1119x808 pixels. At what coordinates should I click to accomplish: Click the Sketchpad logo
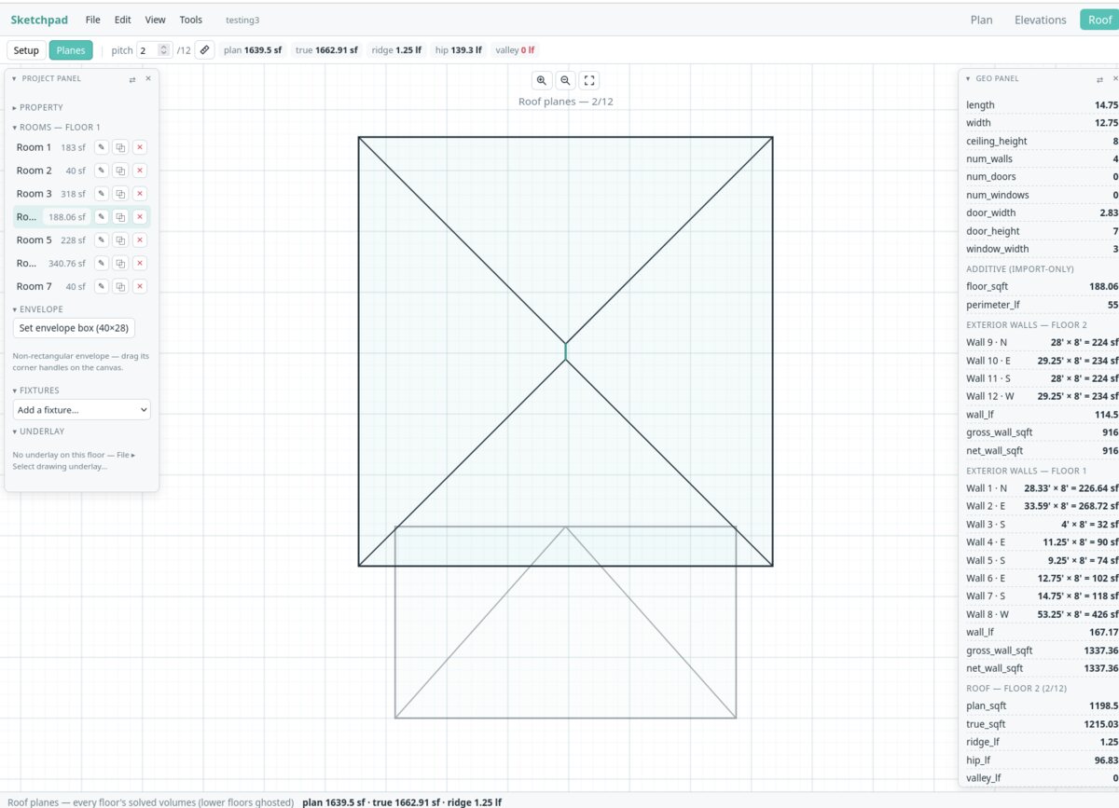[x=39, y=20]
